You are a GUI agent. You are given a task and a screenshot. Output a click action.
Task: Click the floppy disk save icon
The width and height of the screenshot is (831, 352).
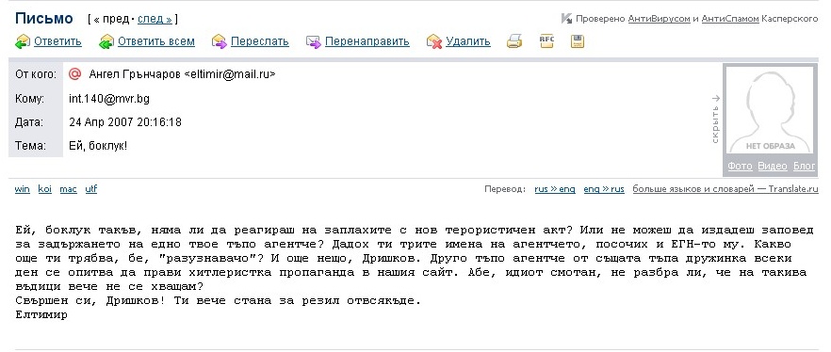(x=578, y=40)
